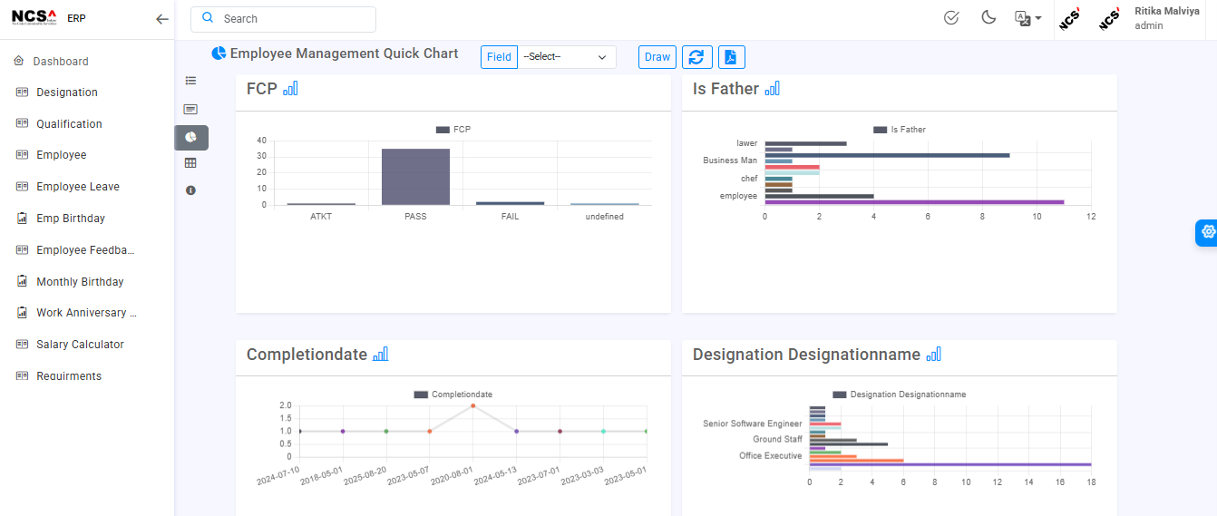Viewport: 1217px width, 516px height.
Task: Open the list view icon in side strip
Action: pos(190,81)
